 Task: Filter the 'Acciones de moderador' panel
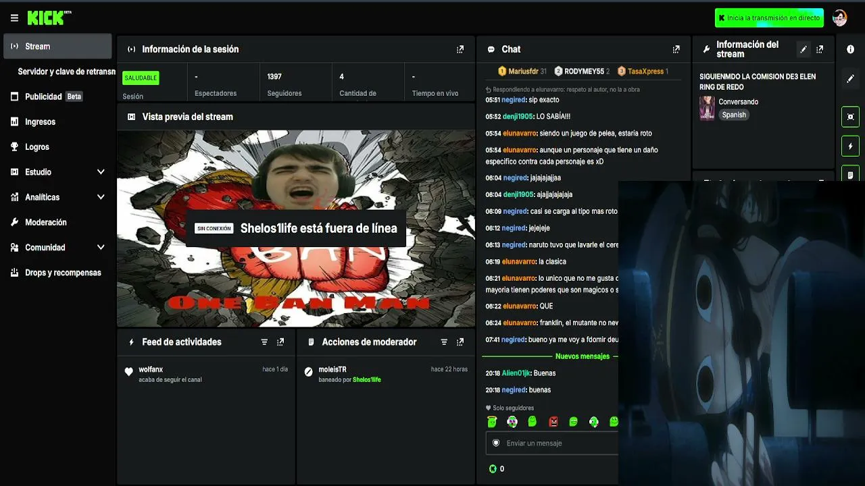click(444, 342)
